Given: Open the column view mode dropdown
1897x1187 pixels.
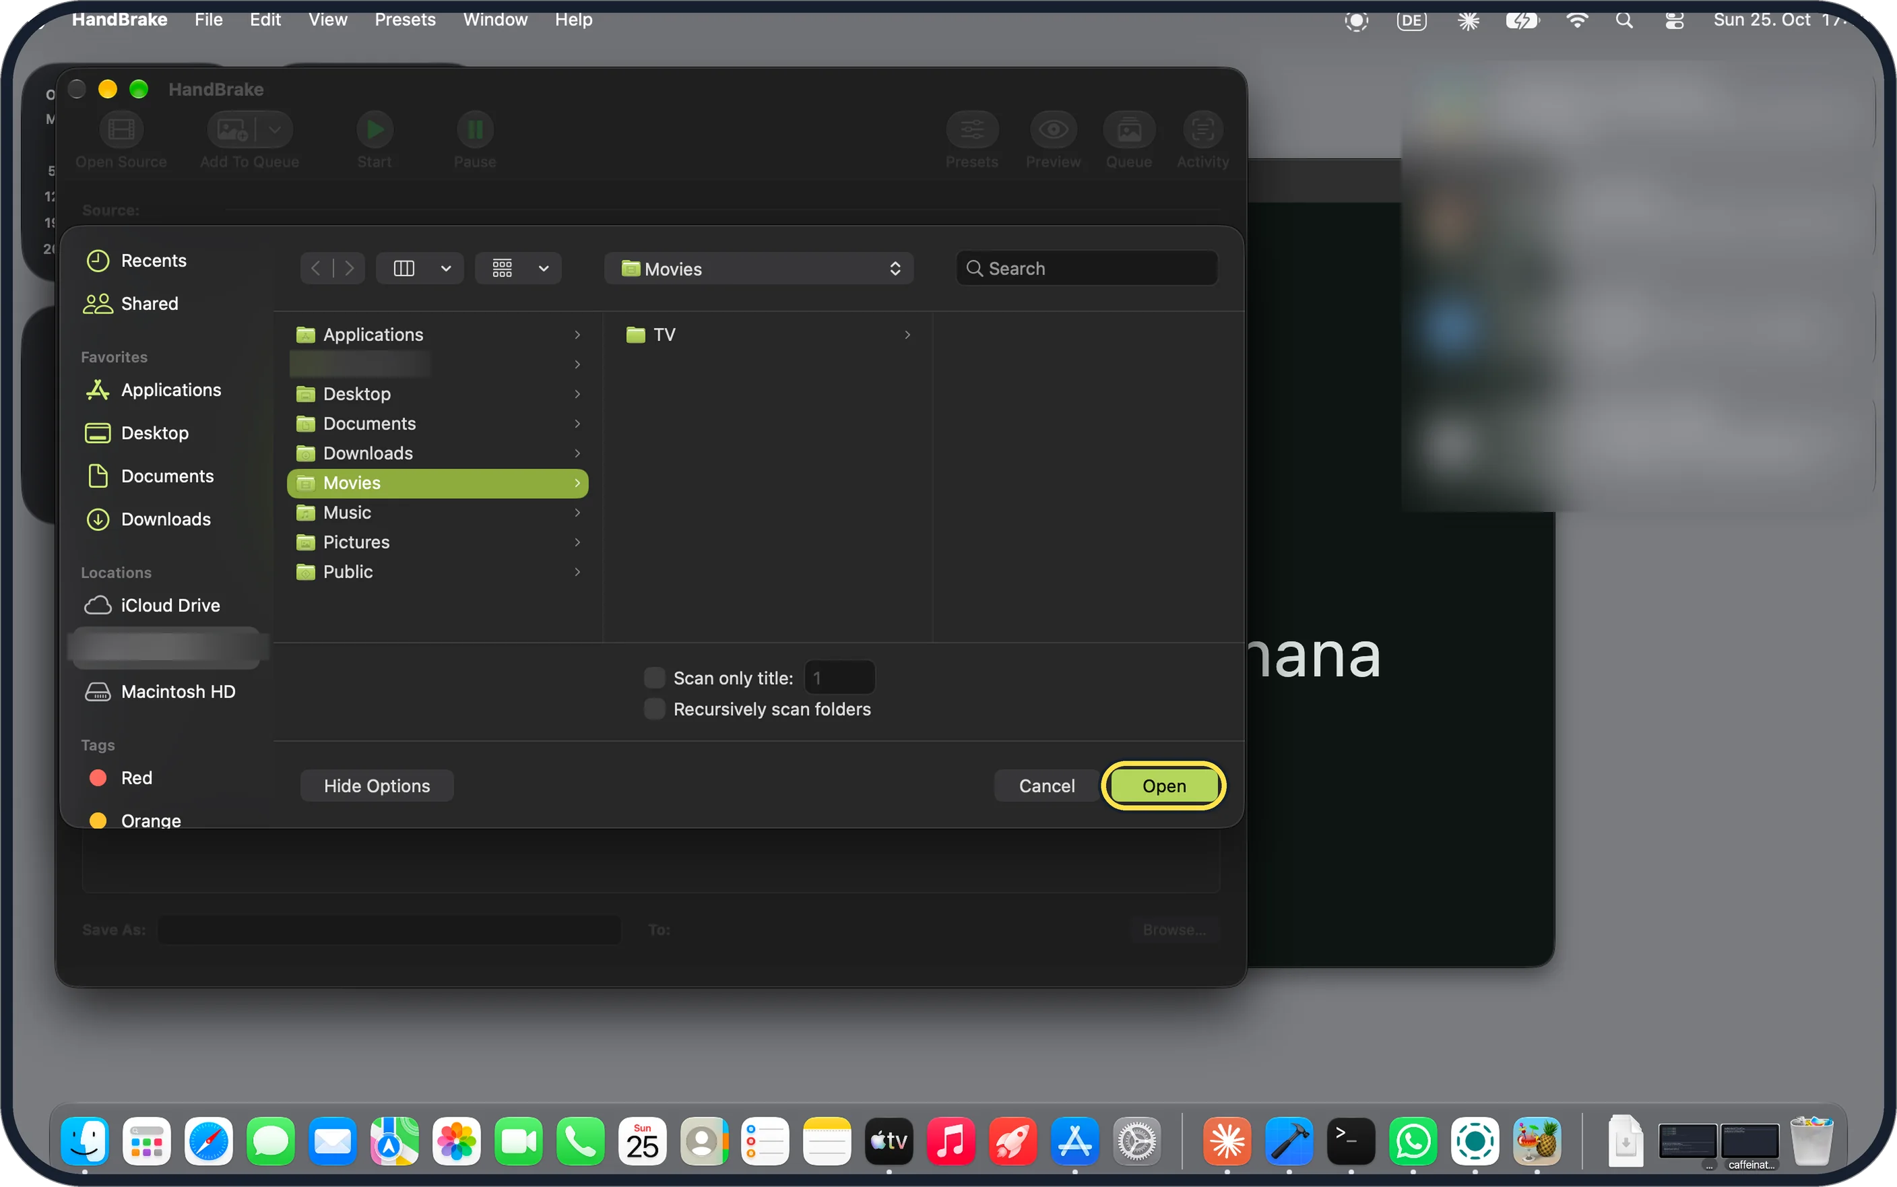Looking at the screenshot, I should click(x=420, y=269).
